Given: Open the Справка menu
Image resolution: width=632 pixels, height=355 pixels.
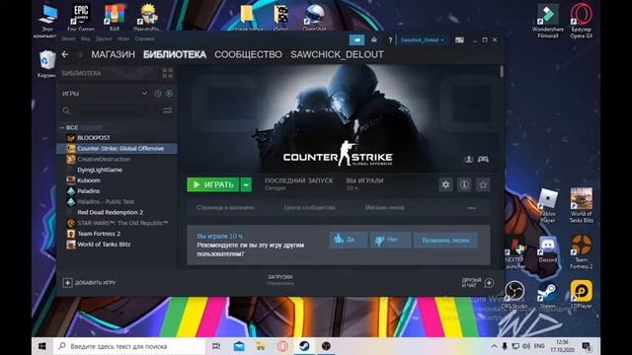Looking at the screenshot, I should click(x=144, y=39).
